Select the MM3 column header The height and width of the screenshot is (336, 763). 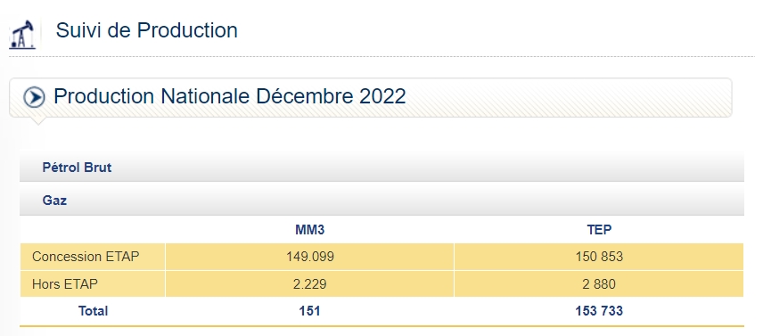[309, 230]
